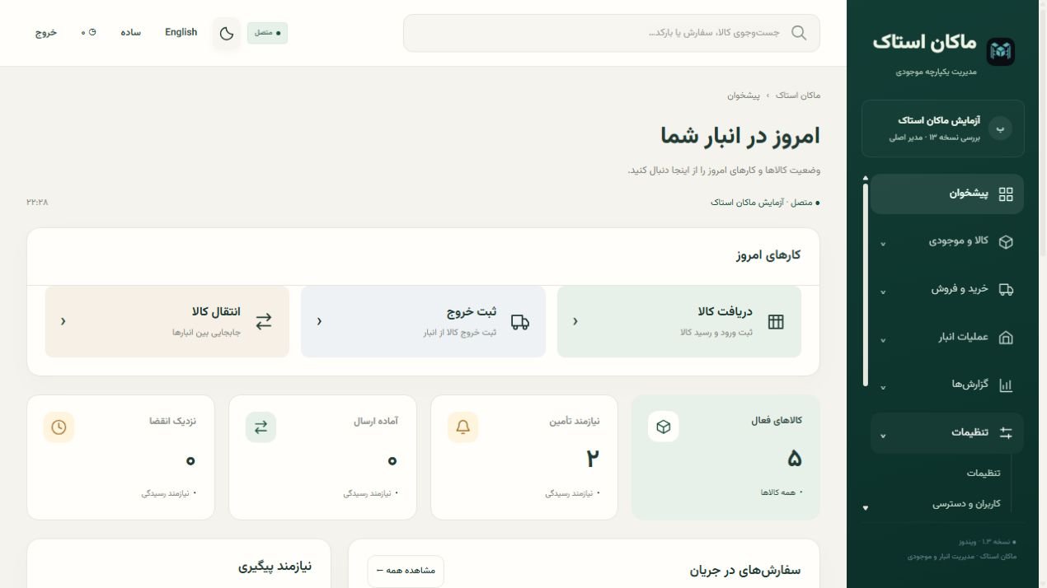Toggle dark mode with the moon icon
The width and height of the screenshot is (1047, 588).
(227, 33)
